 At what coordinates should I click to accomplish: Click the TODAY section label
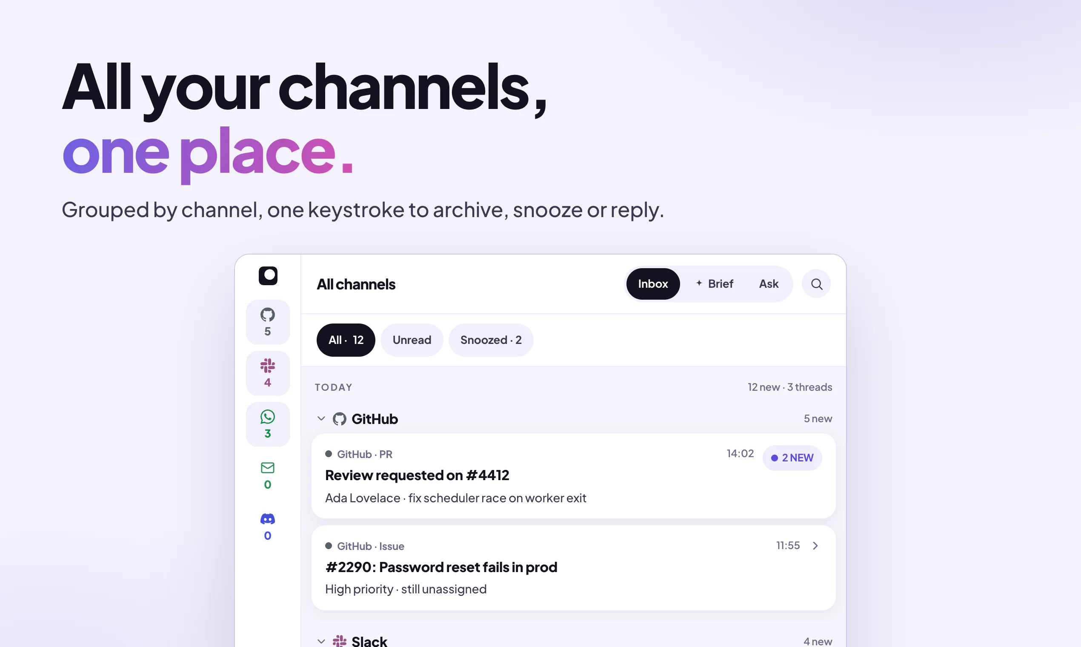[x=334, y=387]
